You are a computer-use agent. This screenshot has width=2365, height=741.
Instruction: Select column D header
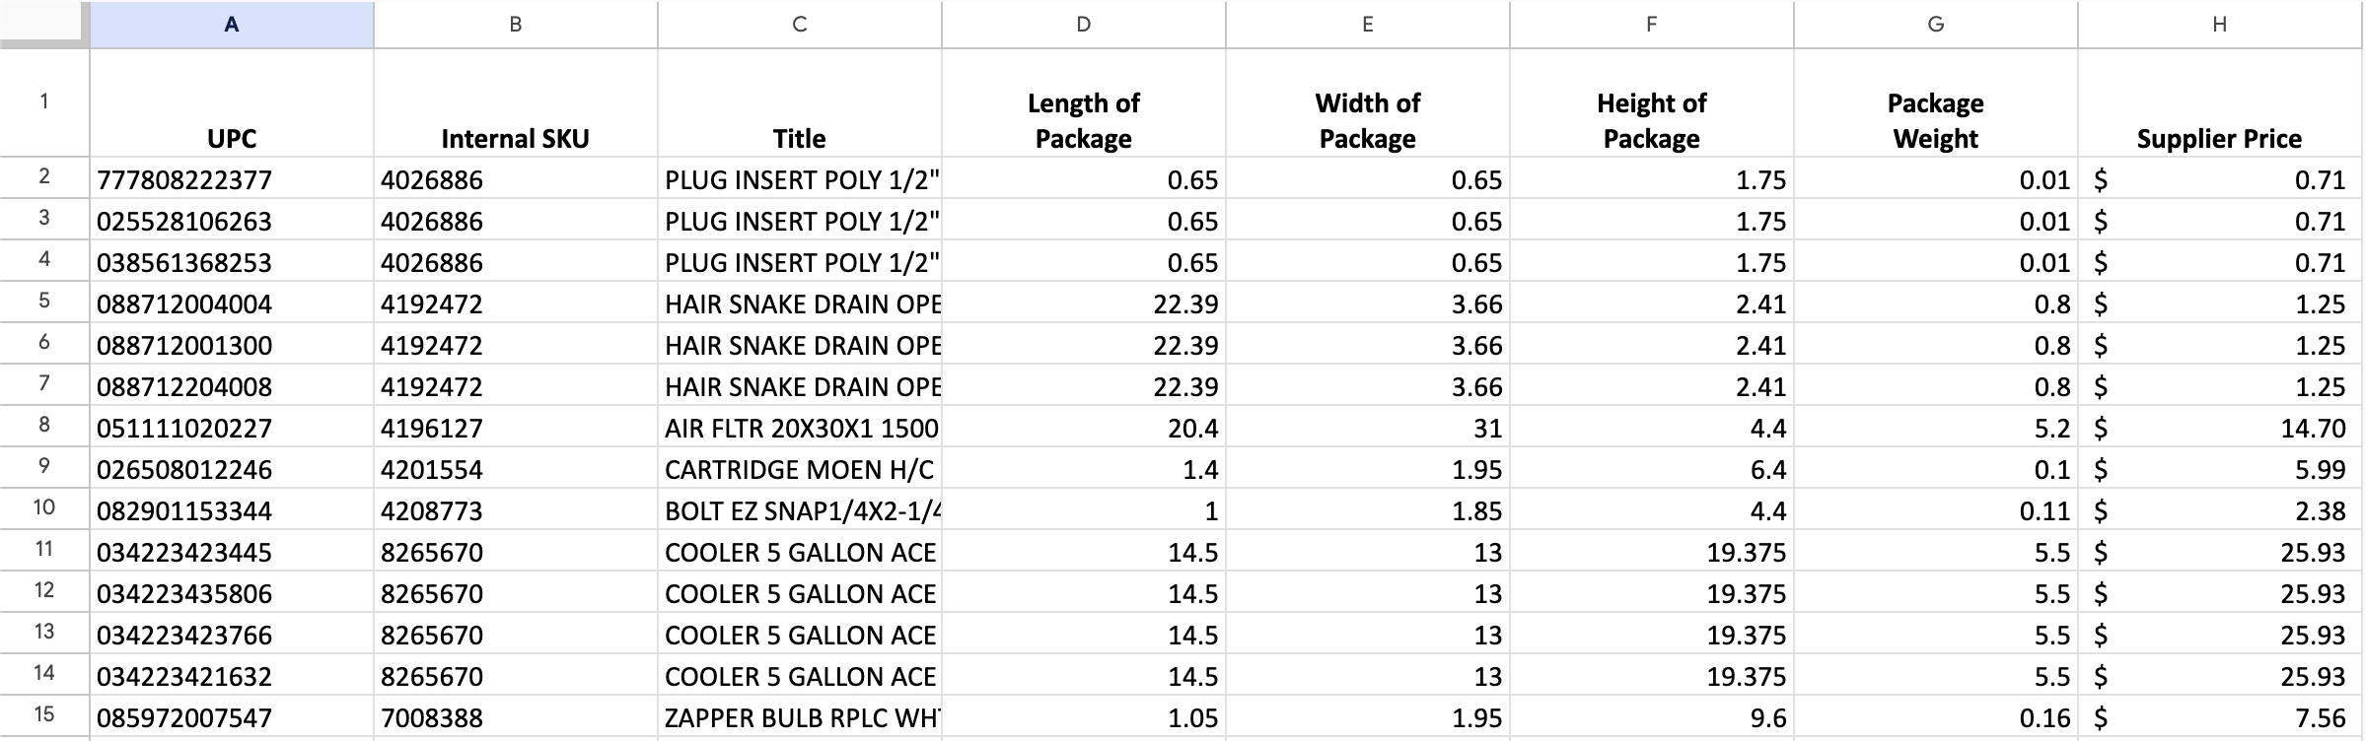pyautogui.click(x=1083, y=25)
